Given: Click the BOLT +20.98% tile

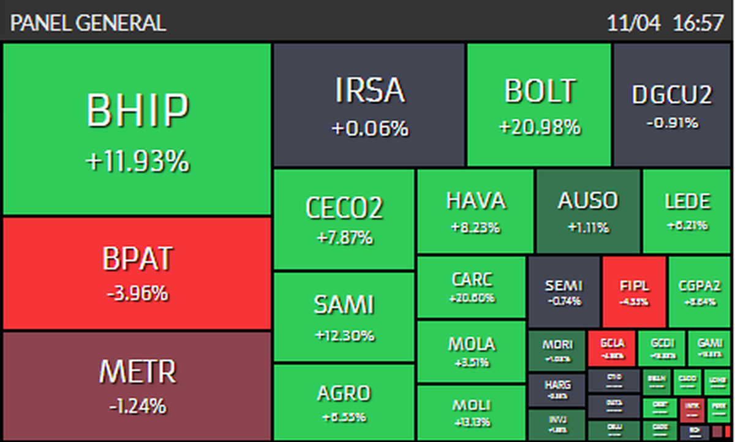Looking at the screenshot, I should (539, 104).
